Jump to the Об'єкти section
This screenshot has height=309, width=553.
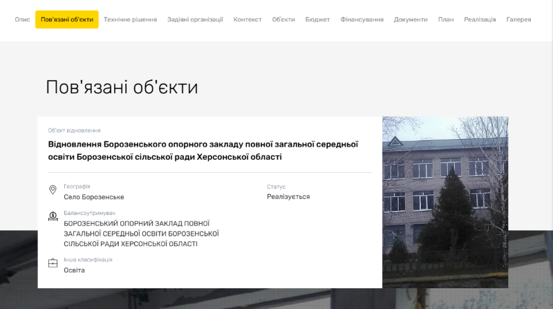pyautogui.click(x=283, y=19)
